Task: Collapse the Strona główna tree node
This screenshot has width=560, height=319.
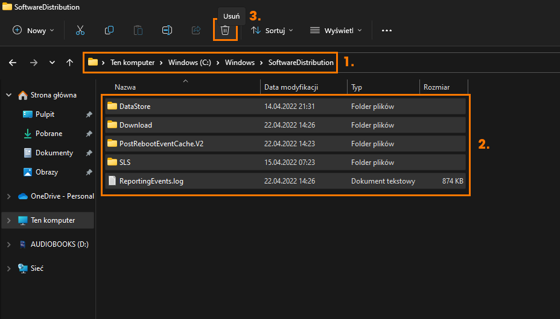Action: pyautogui.click(x=9, y=95)
